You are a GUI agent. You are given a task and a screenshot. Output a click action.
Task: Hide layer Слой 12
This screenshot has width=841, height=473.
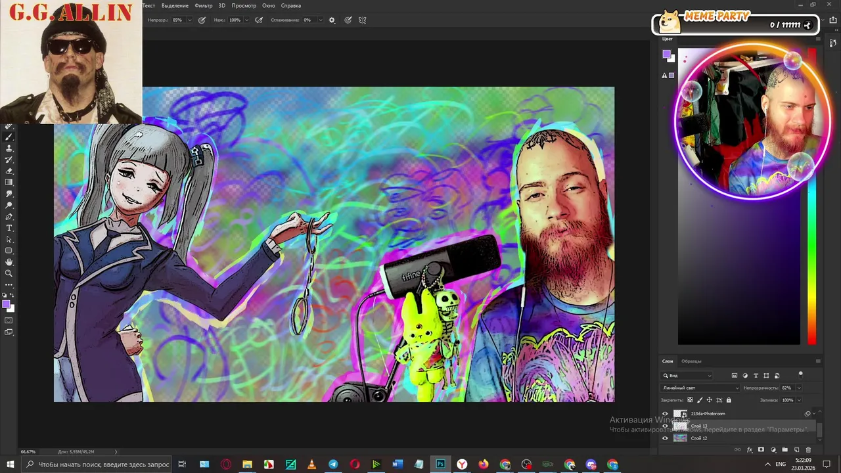click(665, 438)
